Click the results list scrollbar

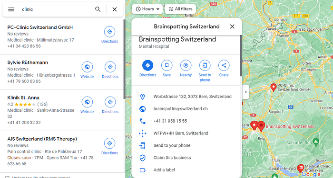click(124, 59)
